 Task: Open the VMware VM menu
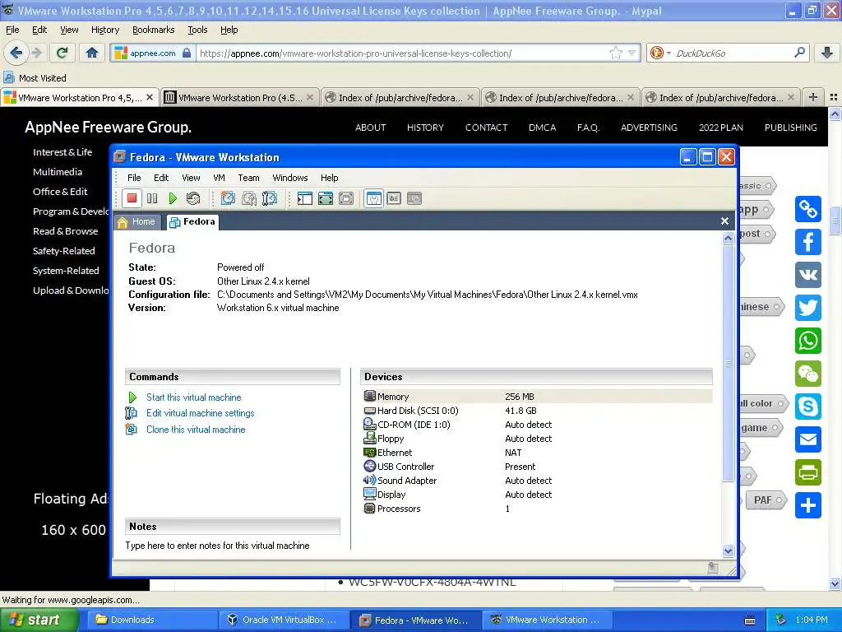tap(219, 178)
